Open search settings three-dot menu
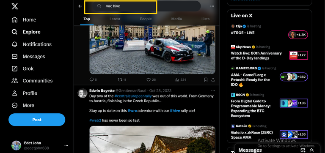 pyautogui.click(x=212, y=6)
